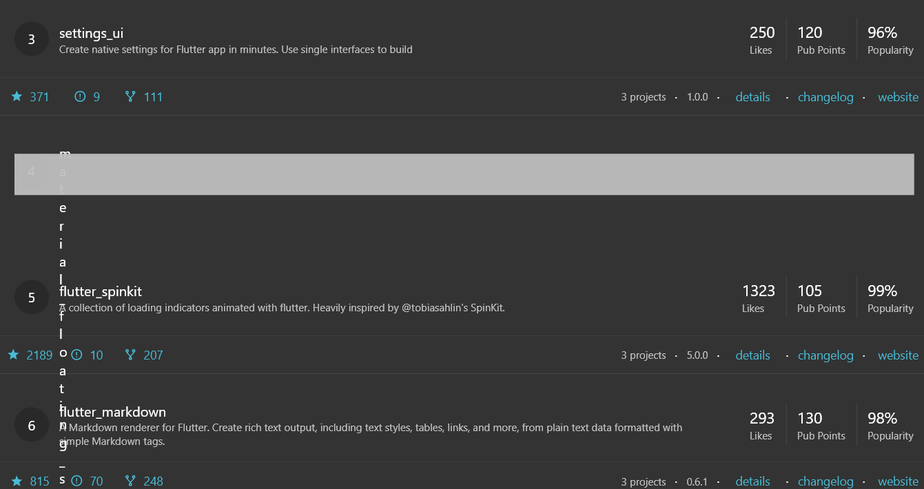The image size is (924, 489).
Task: Open details for the settings_ui package
Action: pyautogui.click(x=752, y=96)
